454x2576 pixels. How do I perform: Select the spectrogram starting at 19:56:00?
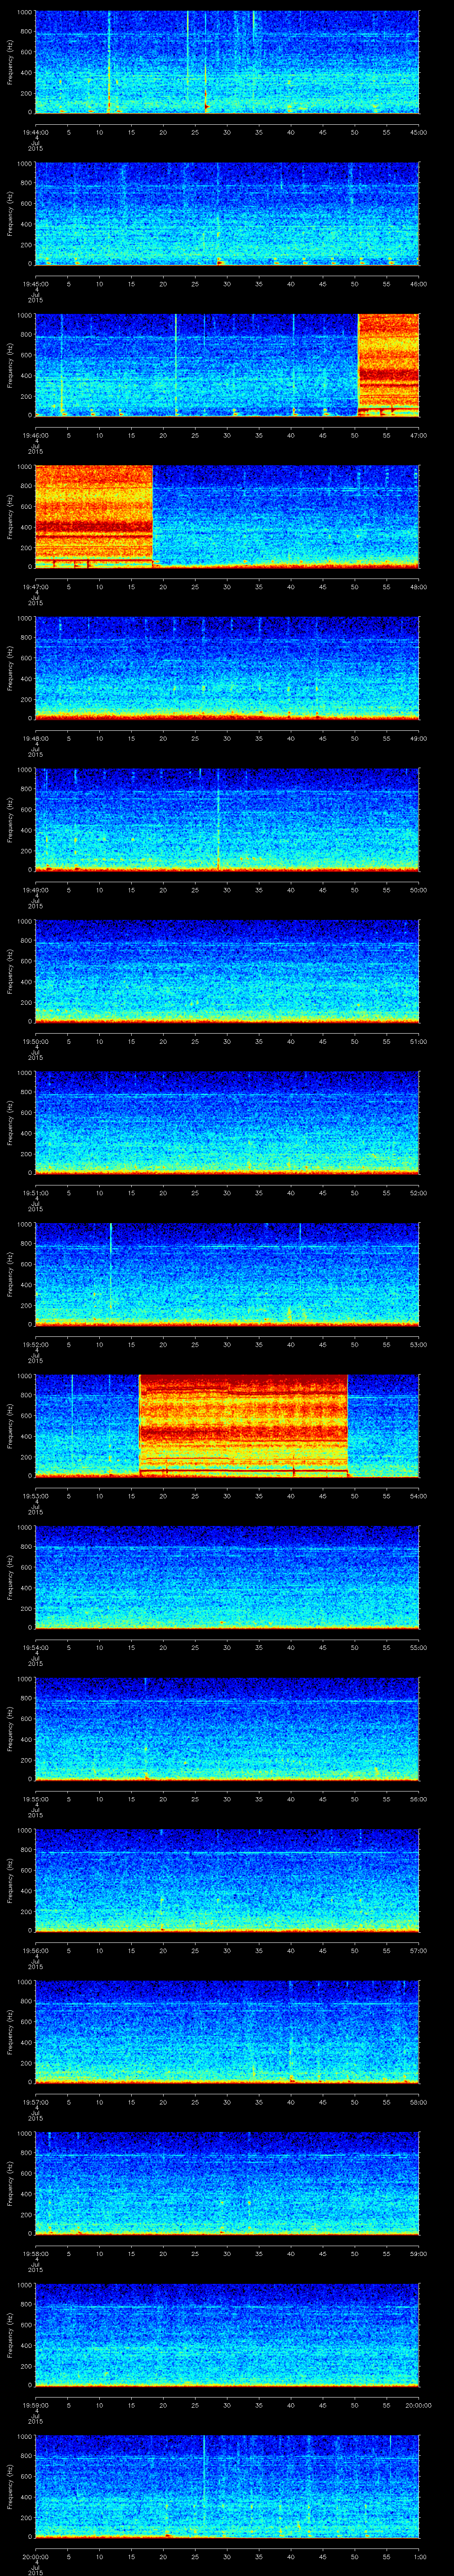(227, 1880)
